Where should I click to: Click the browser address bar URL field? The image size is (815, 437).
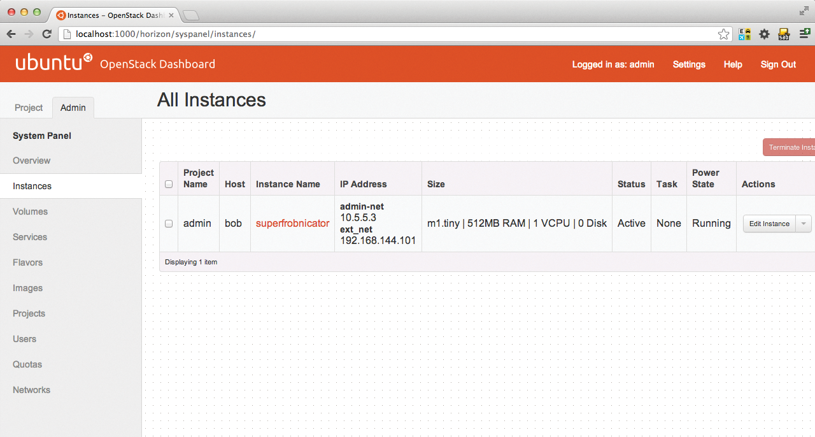click(382, 34)
